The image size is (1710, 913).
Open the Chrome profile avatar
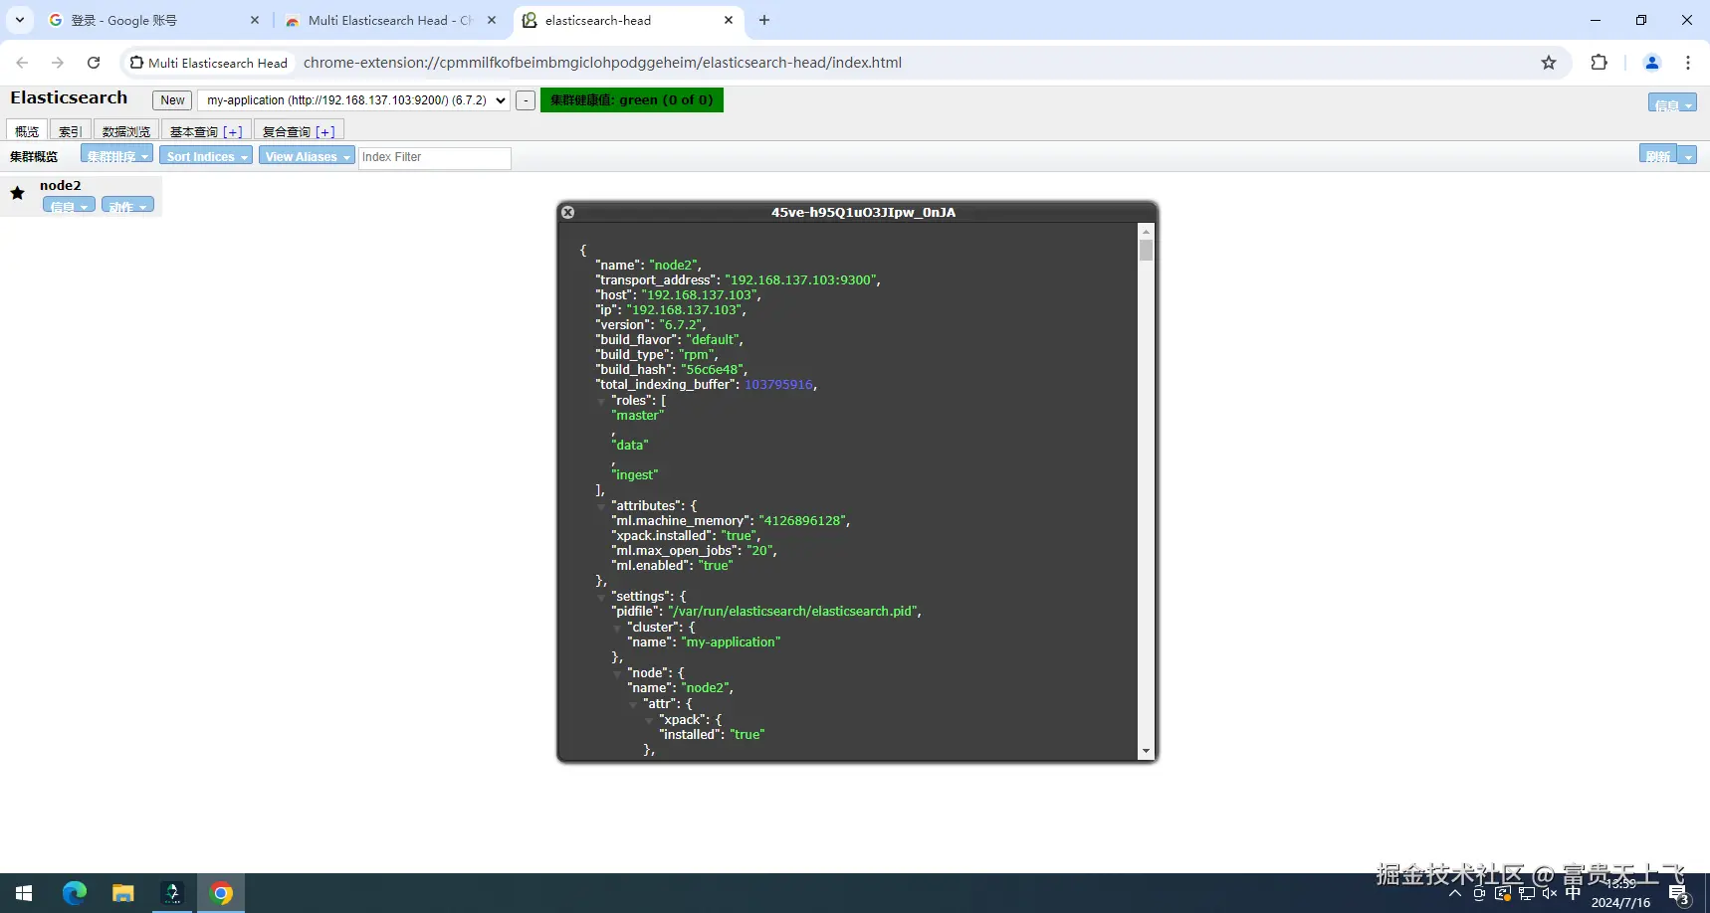pos(1652,63)
